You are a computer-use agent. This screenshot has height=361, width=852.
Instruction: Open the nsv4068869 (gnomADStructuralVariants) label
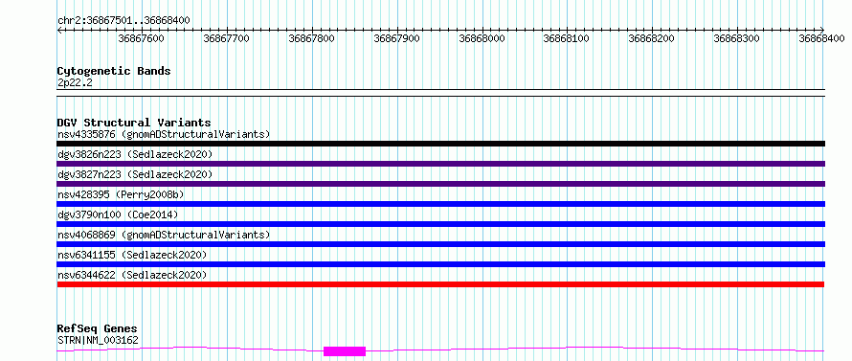click(x=164, y=235)
